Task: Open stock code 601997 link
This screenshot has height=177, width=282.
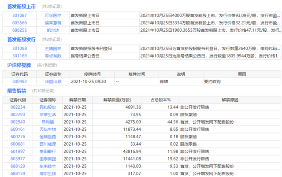Action: [18, 151]
